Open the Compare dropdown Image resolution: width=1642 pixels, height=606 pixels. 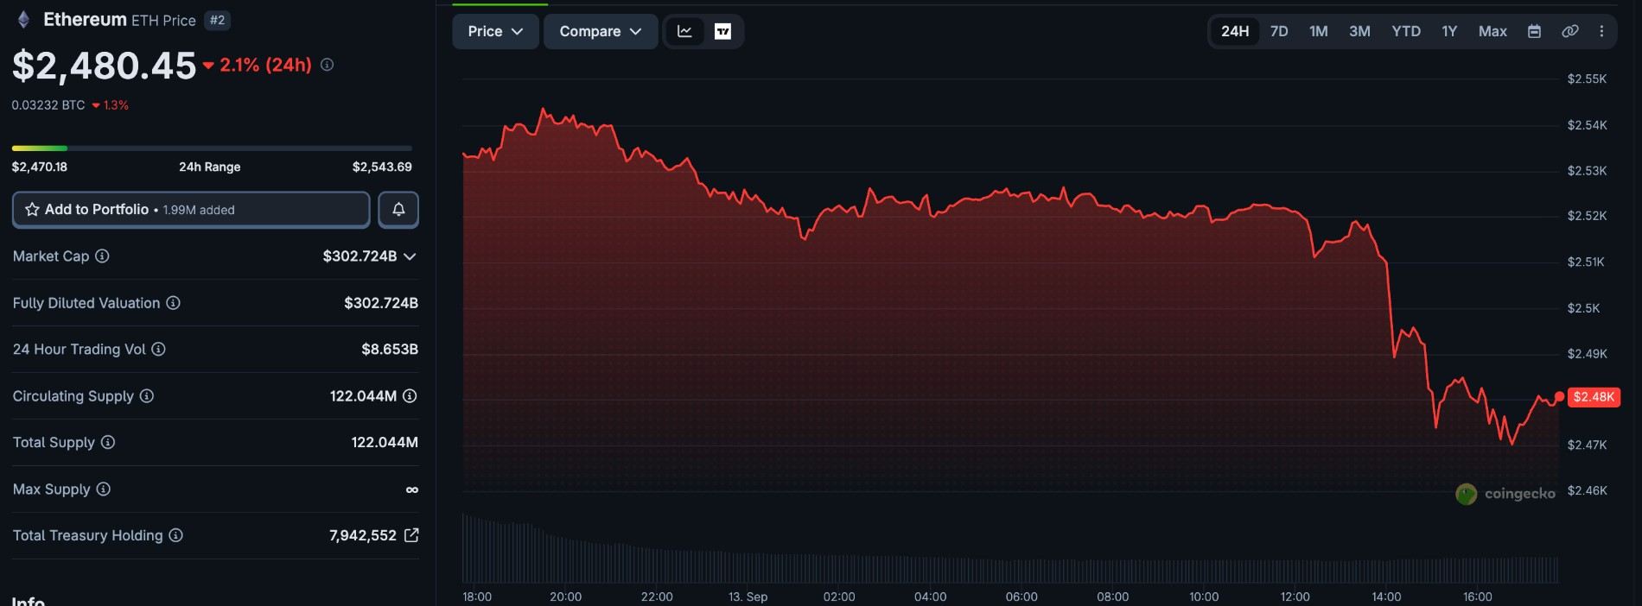[601, 31]
